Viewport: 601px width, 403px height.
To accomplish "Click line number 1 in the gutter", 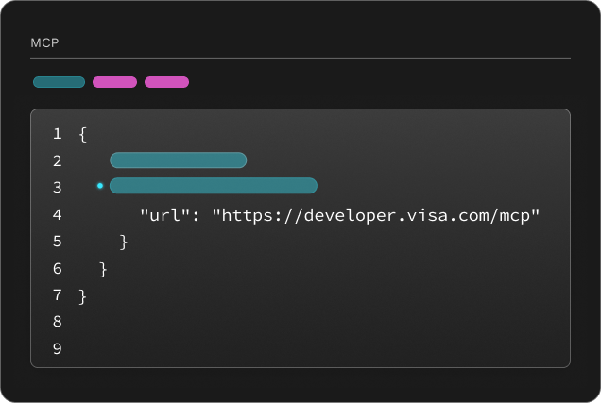I will (57, 134).
